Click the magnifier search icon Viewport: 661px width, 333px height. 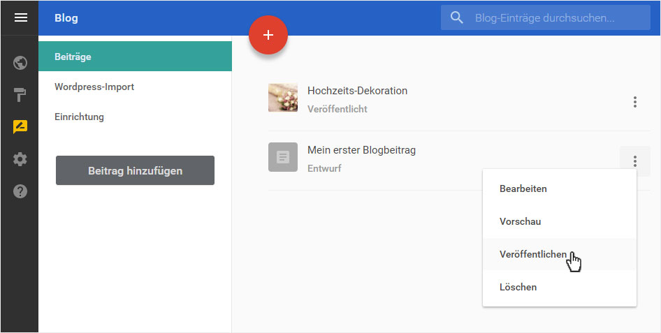coord(457,17)
